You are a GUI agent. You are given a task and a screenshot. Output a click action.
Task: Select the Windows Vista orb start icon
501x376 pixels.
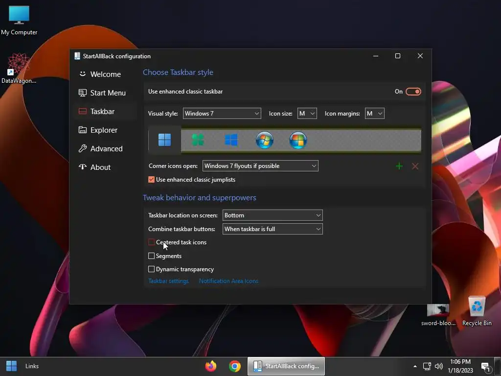[298, 140]
